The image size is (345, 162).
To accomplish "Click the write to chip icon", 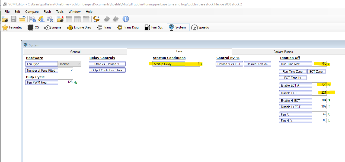I will pos(116,19).
